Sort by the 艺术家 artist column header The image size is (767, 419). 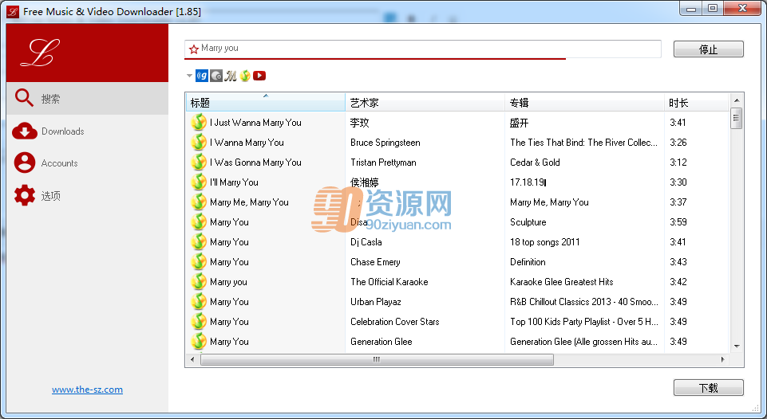pos(425,103)
